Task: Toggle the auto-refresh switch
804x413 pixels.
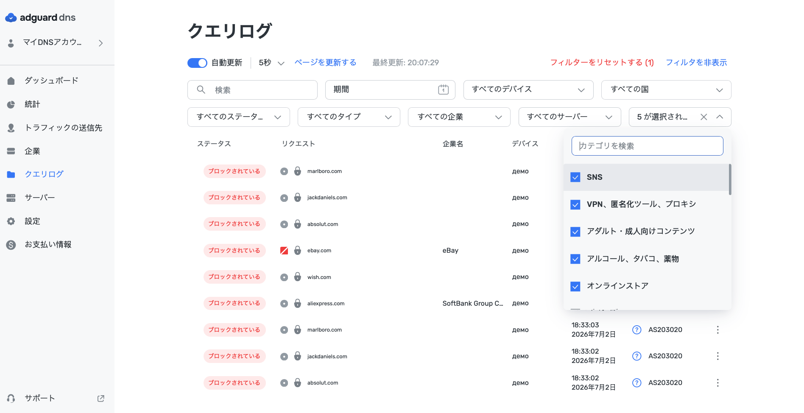Action: click(x=197, y=63)
